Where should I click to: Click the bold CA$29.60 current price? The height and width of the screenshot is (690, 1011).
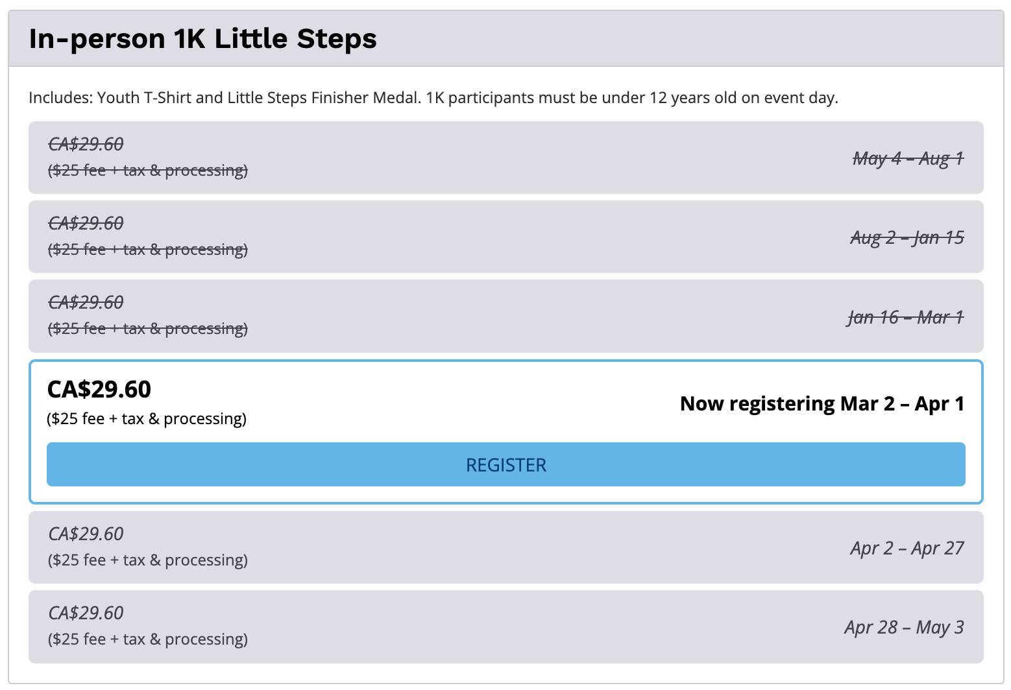(x=99, y=389)
